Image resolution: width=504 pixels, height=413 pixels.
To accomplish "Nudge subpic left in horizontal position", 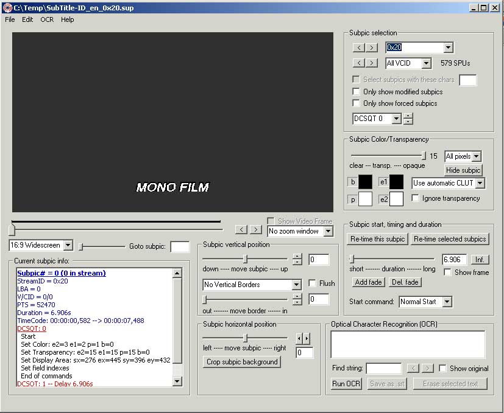I will (299, 338).
